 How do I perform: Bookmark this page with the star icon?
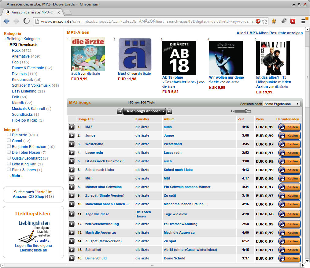[x=265, y=21]
